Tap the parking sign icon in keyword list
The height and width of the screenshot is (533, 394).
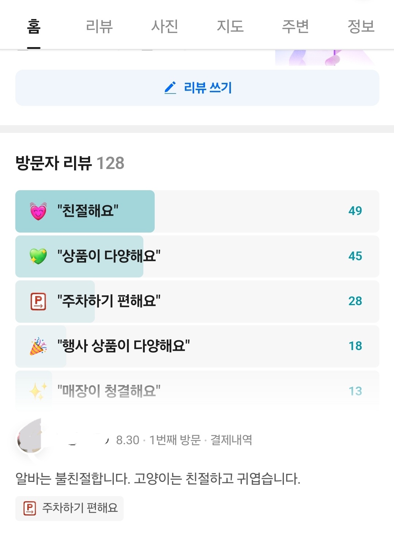(38, 302)
